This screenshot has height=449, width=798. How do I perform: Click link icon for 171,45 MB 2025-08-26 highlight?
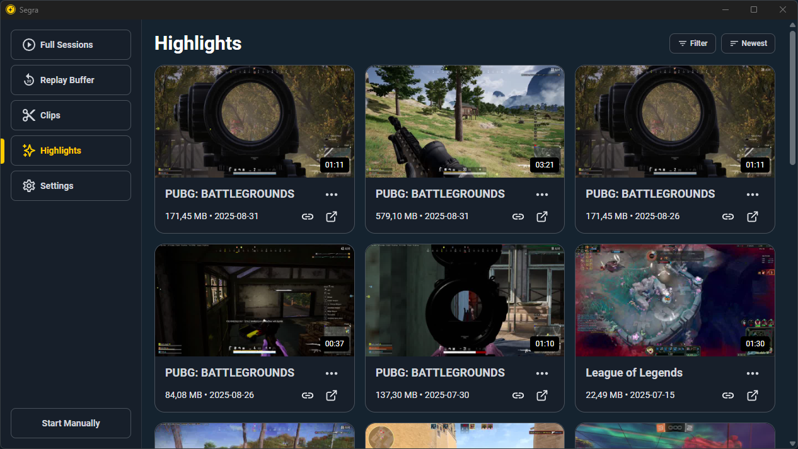tap(728, 217)
